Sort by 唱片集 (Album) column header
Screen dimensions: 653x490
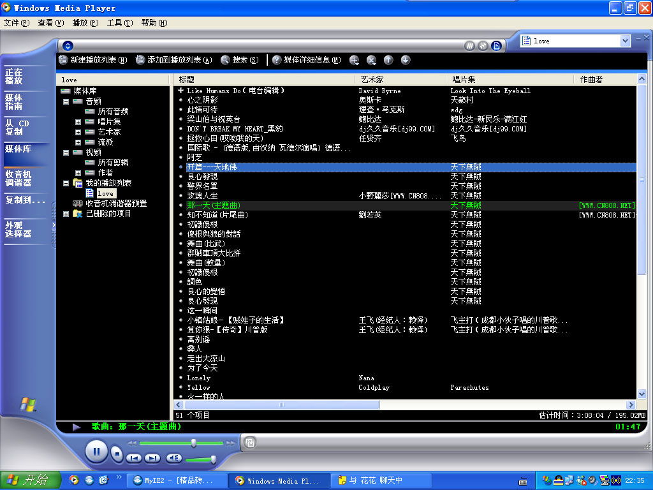click(x=511, y=80)
